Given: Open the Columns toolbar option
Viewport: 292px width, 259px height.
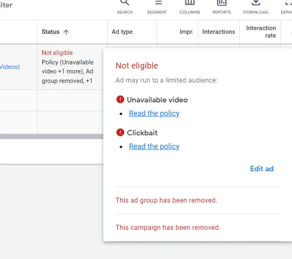Looking at the screenshot, I should pos(190,7).
